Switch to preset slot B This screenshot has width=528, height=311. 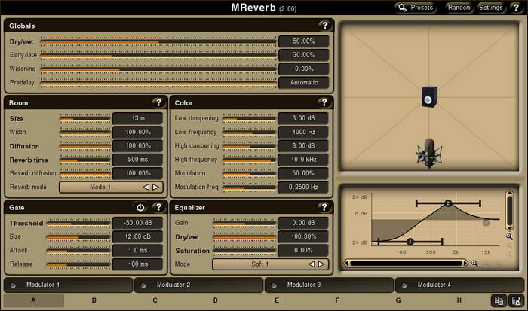(x=94, y=300)
